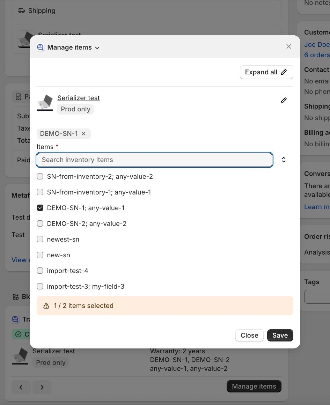Click the Manage items app logo icon
The width and height of the screenshot is (330, 405).
(41, 47)
